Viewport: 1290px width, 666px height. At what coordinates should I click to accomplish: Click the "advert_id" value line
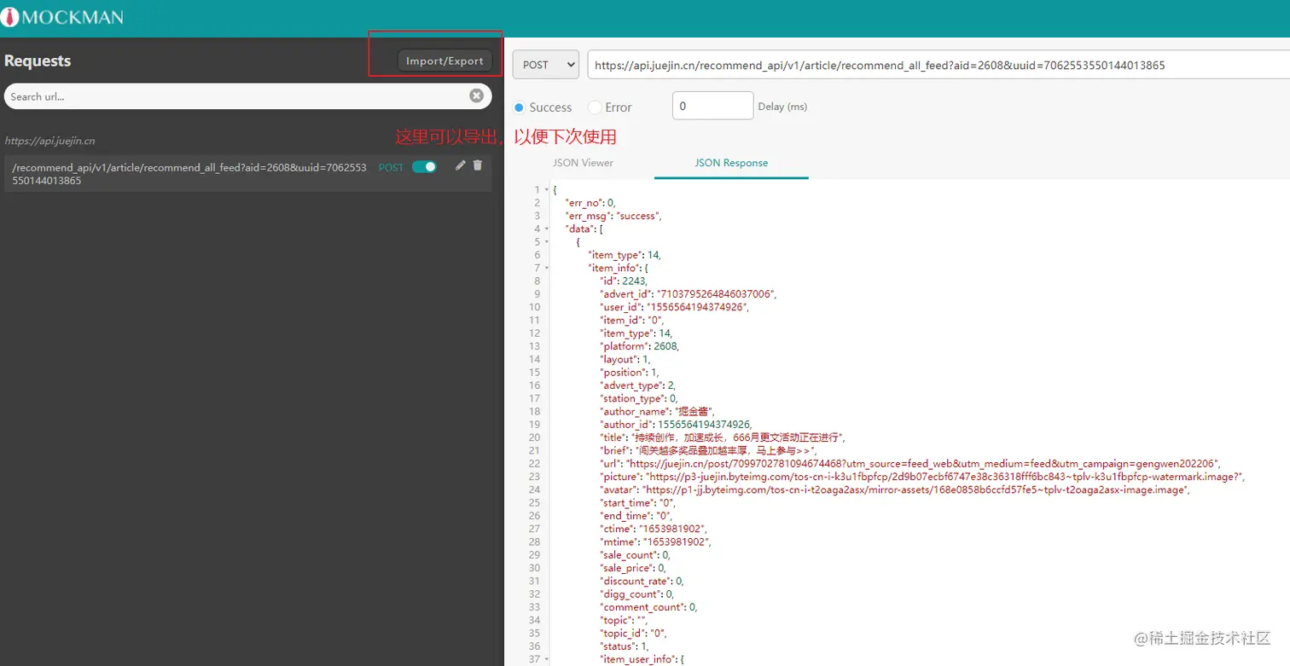click(x=689, y=294)
